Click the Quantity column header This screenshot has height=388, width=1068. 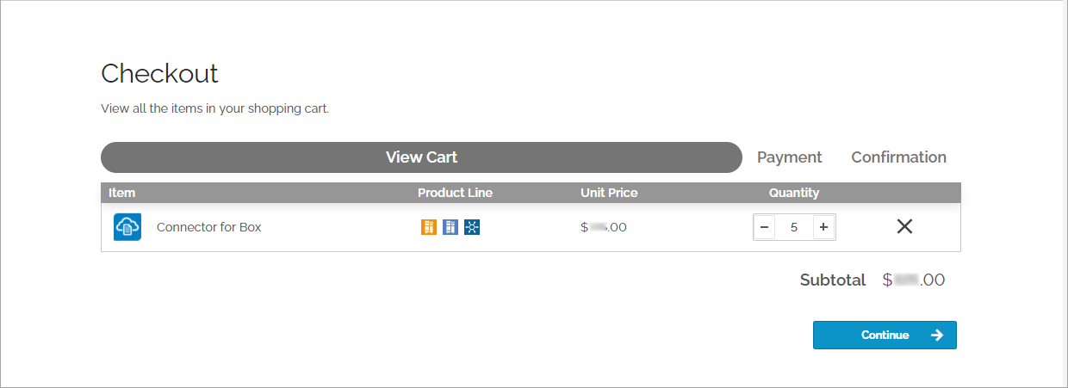[x=794, y=193]
